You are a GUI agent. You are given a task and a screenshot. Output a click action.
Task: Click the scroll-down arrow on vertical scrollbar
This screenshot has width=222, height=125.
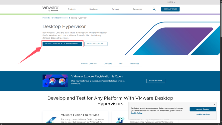[221, 122]
